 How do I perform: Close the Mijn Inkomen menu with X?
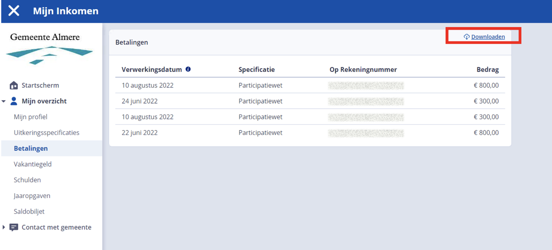point(14,11)
